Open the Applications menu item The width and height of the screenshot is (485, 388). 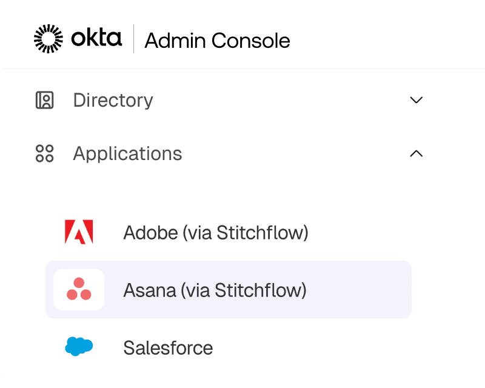[127, 153]
